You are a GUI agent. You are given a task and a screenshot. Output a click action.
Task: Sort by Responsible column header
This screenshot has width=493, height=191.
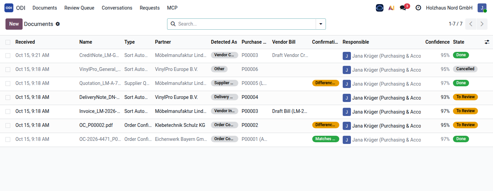pyautogui.click(x=356, y=42)
